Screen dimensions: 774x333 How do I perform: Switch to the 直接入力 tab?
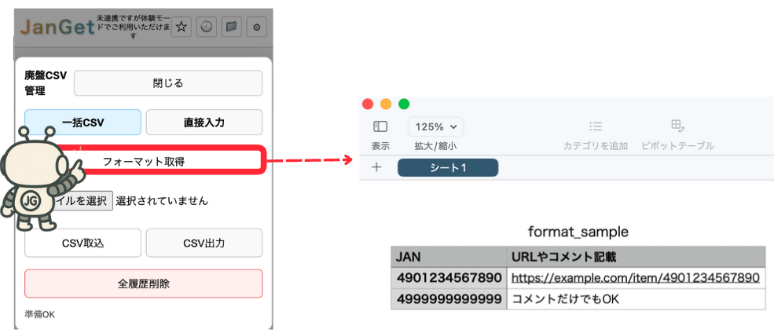204,123
